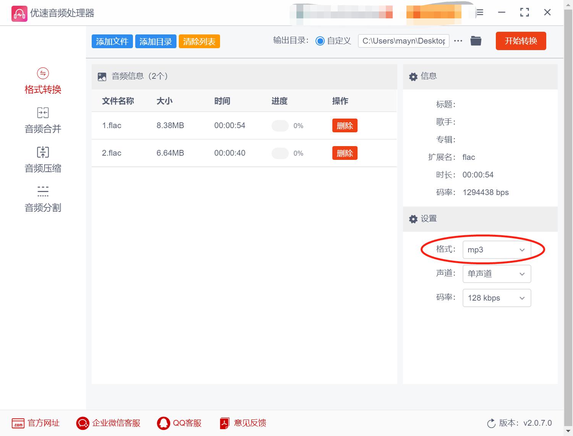
Task: Open the hamburger menu in title bar
Action: (x=479, y=12)
